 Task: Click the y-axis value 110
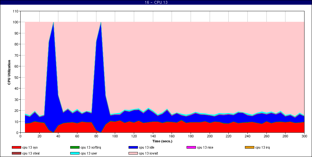[x=16, y=11]
